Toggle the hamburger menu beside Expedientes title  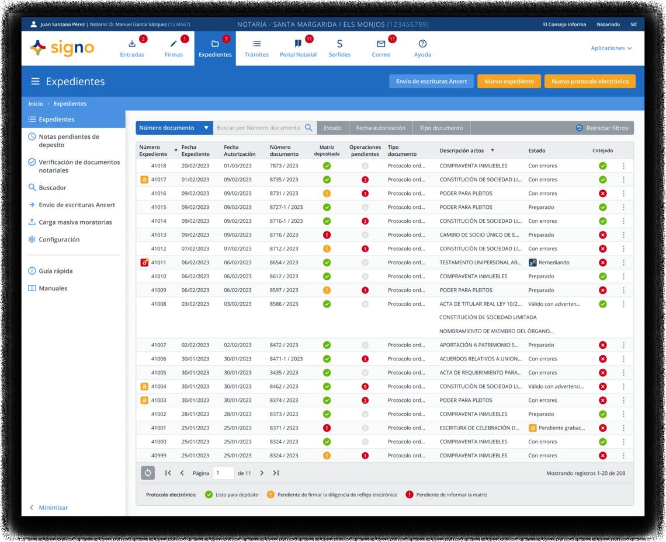coord(36,82)
